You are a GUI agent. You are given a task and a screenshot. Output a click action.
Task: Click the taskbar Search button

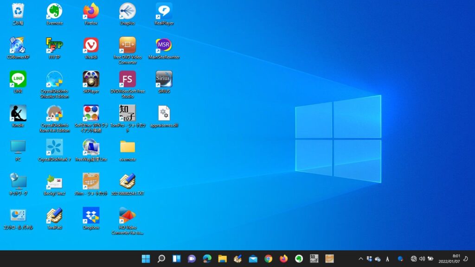point(161,259)
